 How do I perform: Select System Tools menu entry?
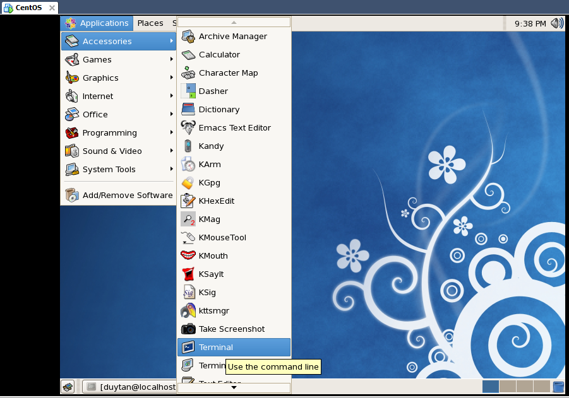coord(118,169)
